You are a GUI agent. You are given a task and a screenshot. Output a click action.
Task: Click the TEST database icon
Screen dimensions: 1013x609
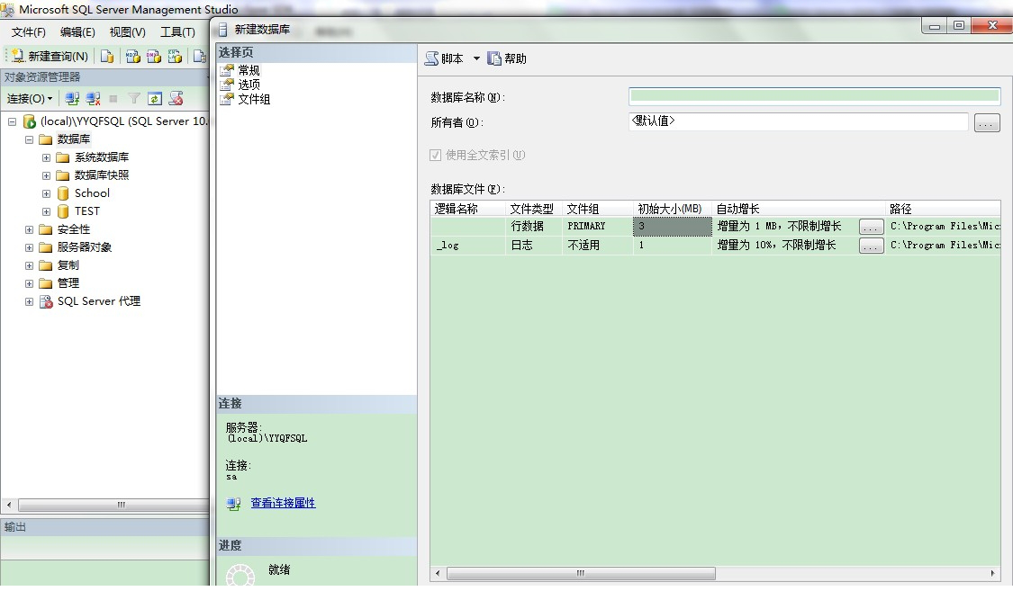click(x=63, y=211)
